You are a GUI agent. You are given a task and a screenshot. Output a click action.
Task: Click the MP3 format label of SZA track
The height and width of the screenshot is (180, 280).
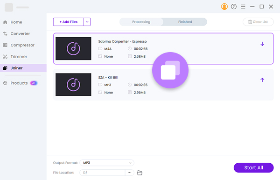pyautogui.click(x=108, y=85)
